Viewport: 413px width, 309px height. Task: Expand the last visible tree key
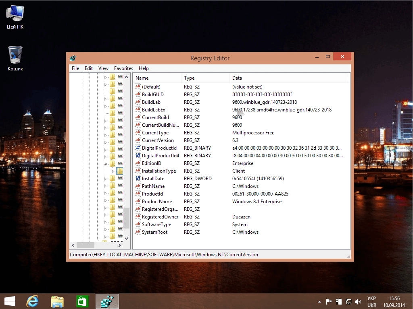tap(105, 236)
